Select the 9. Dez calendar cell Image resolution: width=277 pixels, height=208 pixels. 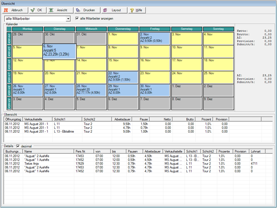[218, 104]
